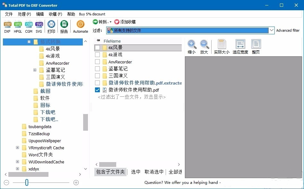Expand the VRmysticraft Cache tree node
This screenshot has width=304, height=189.
(17, 148)
